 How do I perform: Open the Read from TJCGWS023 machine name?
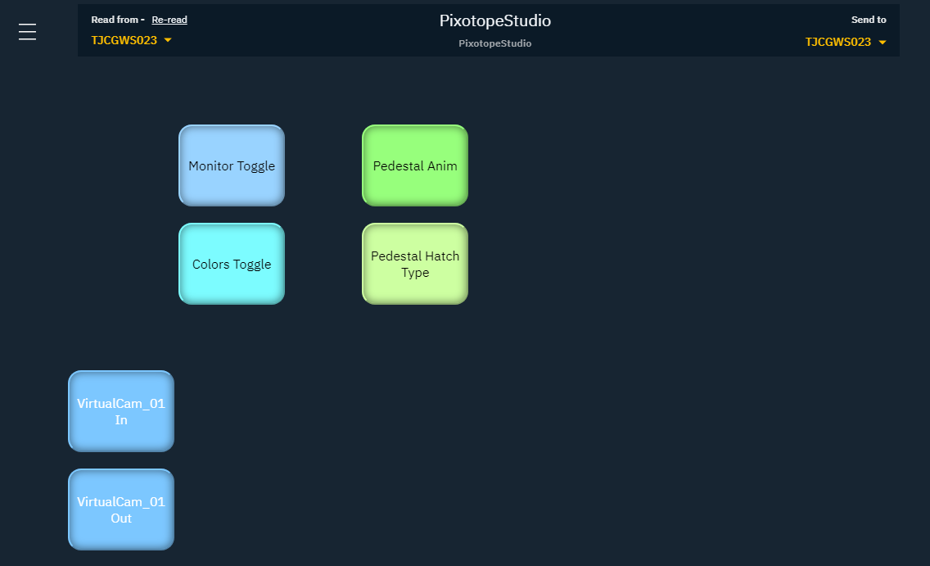tap(124, 41)
